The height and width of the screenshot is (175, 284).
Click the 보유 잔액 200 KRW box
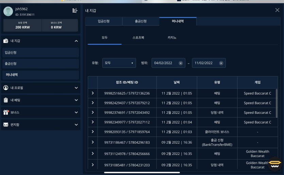pos(23,26)
